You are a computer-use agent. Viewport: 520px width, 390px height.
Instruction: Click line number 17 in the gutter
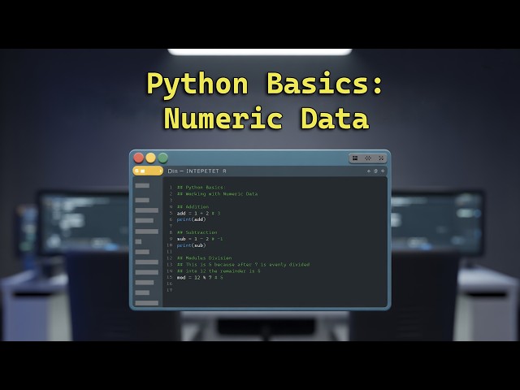170,290
